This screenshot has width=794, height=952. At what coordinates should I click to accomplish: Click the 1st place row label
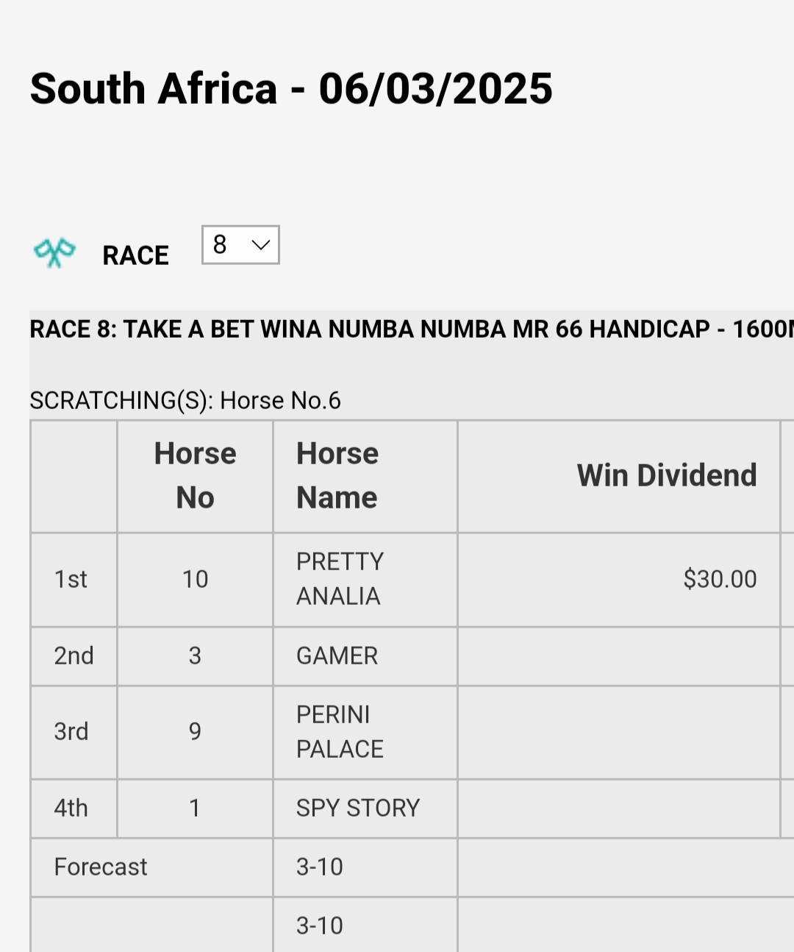click(71, 579)
